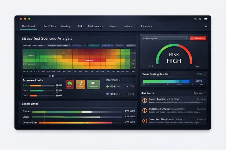Click the folder icon in title bar

195,19
